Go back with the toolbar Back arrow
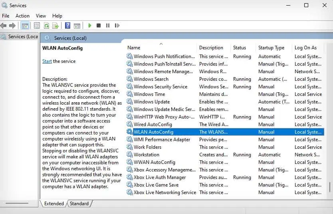The image size is (333, 214). 4,25
